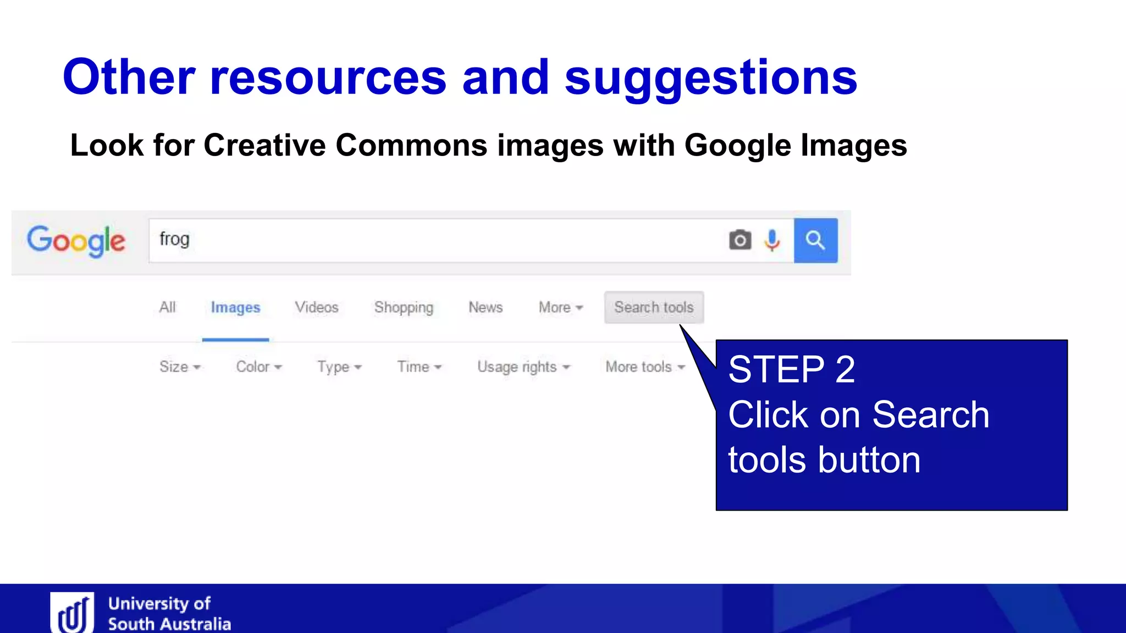This screenshot has height=633, width=1126.
Task: Open the Size filter dropdown
Action: click(180, 367)
